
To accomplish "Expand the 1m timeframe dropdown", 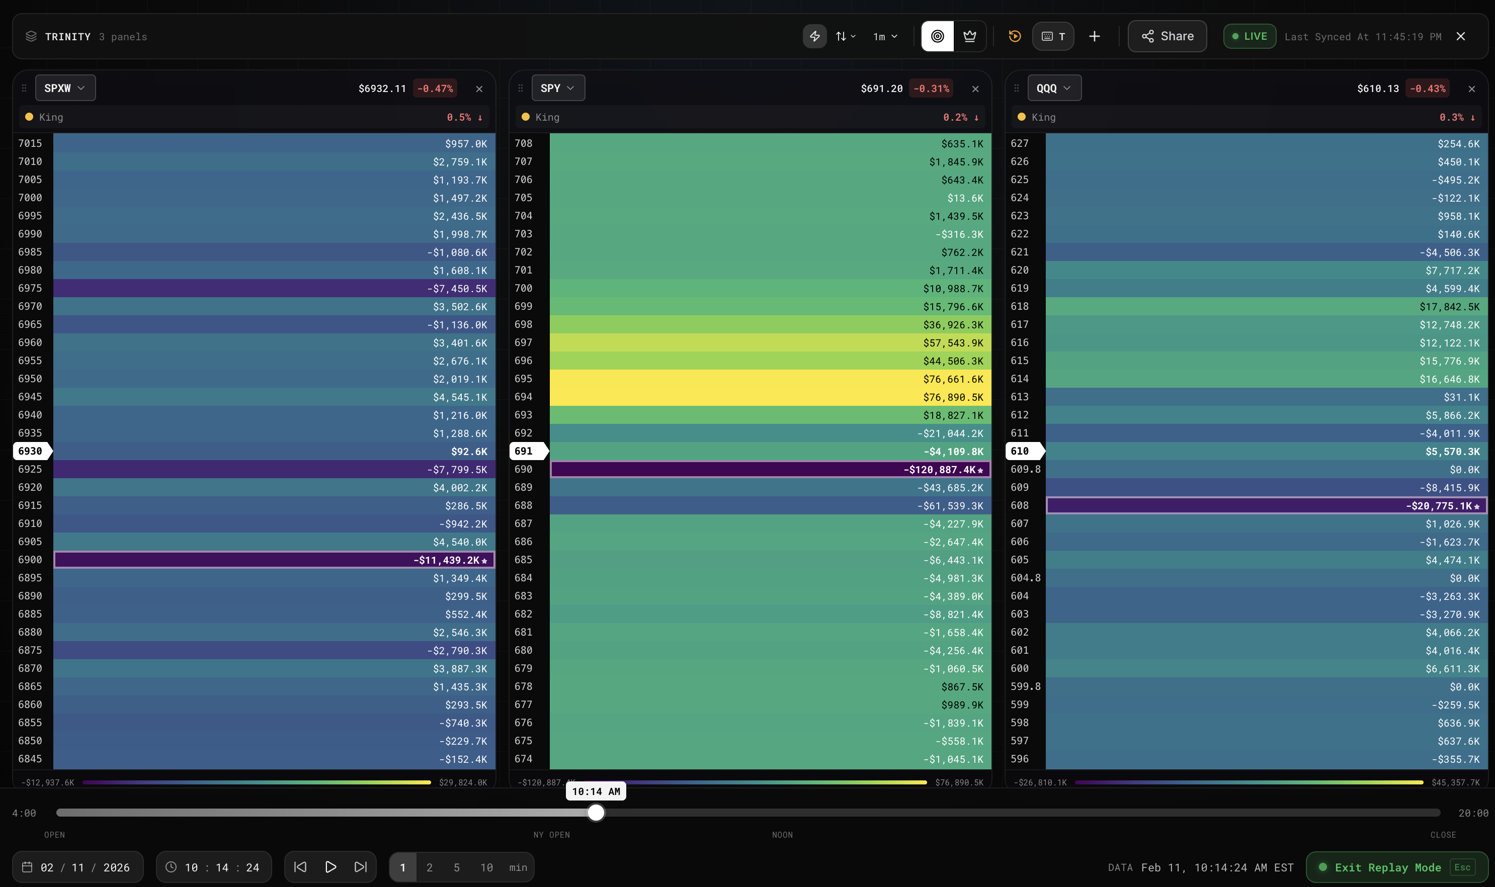I will (885, 37).
